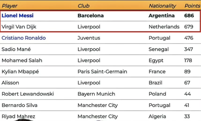Screen dimensions: 201x121
Task: Click the Alisson player cell
Action: (x=10, y=83)
